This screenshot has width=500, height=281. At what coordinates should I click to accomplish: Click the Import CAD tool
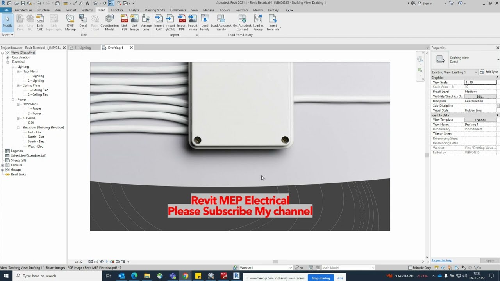pos(159,22)
